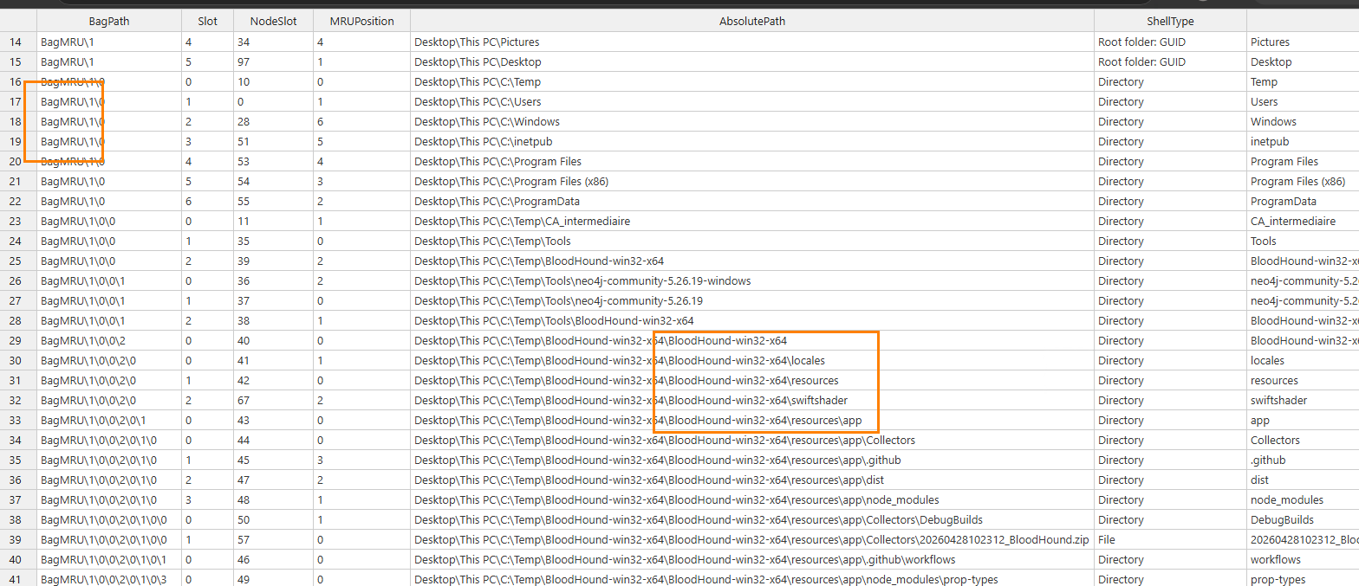
Task: Select row header number 25
Action: 18,261
